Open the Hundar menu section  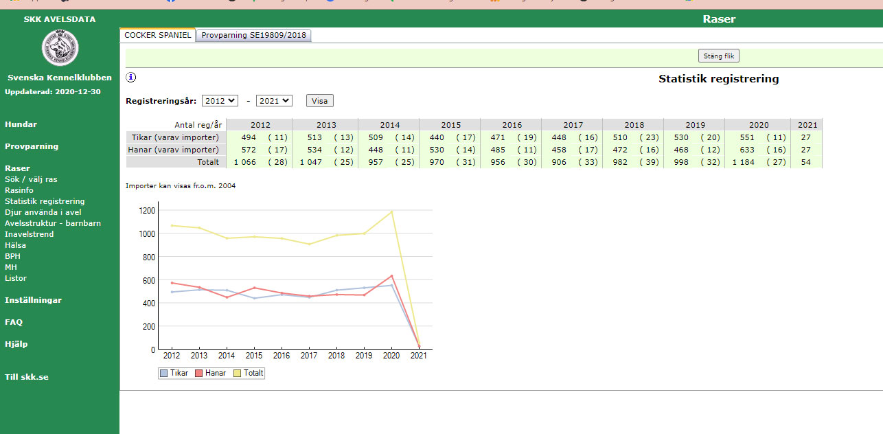pos(21,124)
